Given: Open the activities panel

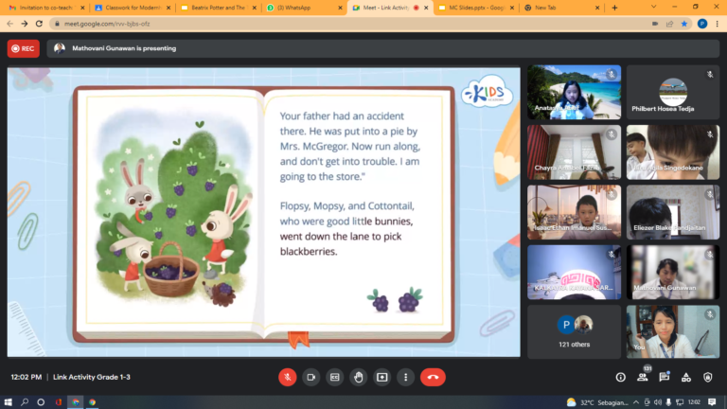Looking at the screenshot, I should point(686,377).
